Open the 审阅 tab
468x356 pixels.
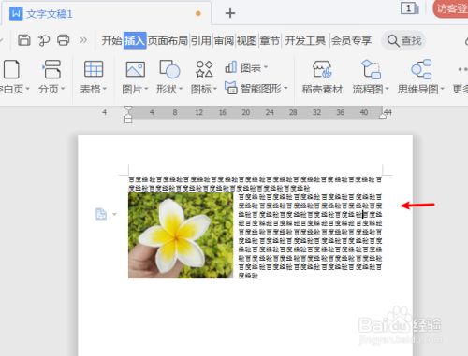click(224, 40)
